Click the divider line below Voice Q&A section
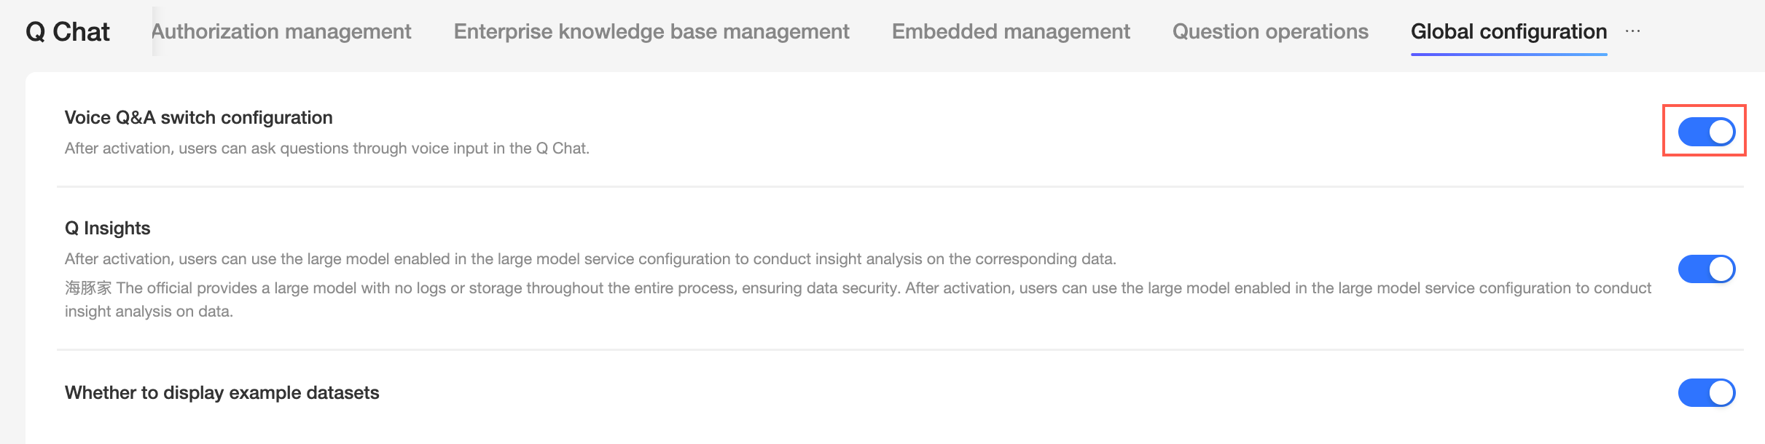Screen dimensions: 1765x444 [x=900, y=186]
